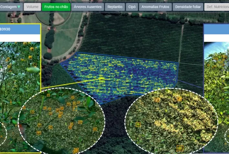The width and height of the screenshot is (229, 154).
Task: Select the Def. Nutricional tab
Action: coord(217,7)
